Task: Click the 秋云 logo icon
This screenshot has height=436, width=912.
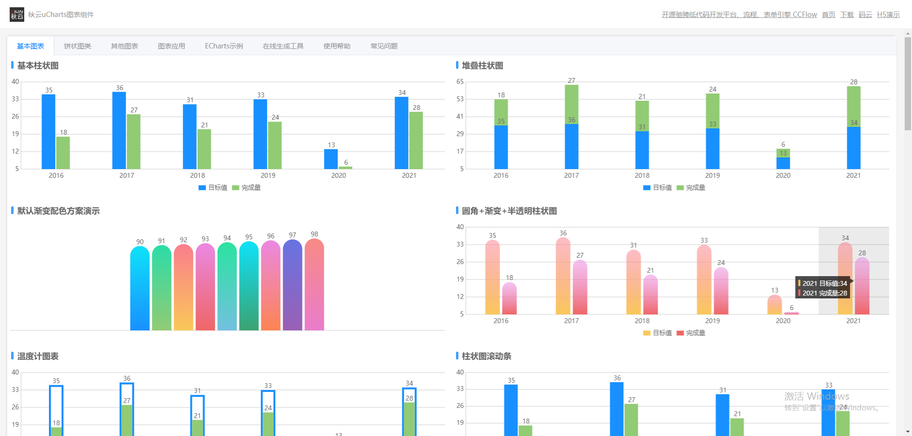Action: pyautogui.click(x=17, y=15)
